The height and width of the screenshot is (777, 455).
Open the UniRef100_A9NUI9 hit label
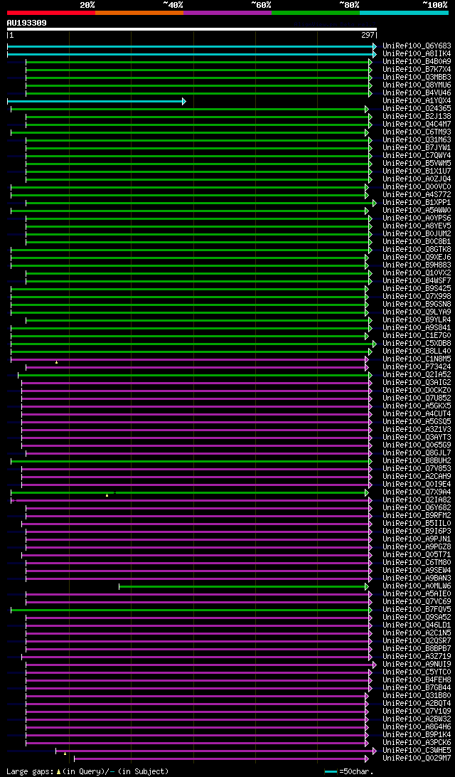417,665
